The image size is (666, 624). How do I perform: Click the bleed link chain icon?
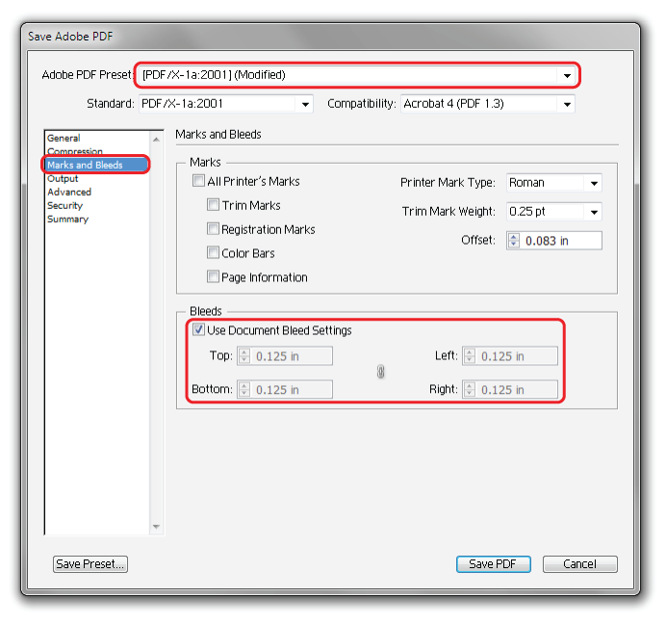coord(380,373)
